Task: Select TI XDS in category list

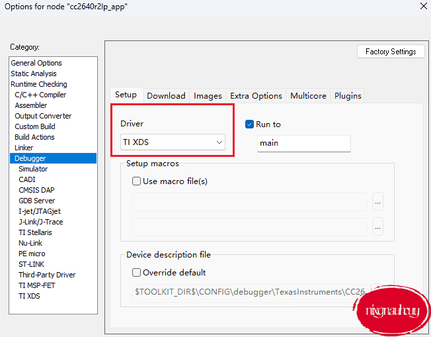Action: coord(29,296)
